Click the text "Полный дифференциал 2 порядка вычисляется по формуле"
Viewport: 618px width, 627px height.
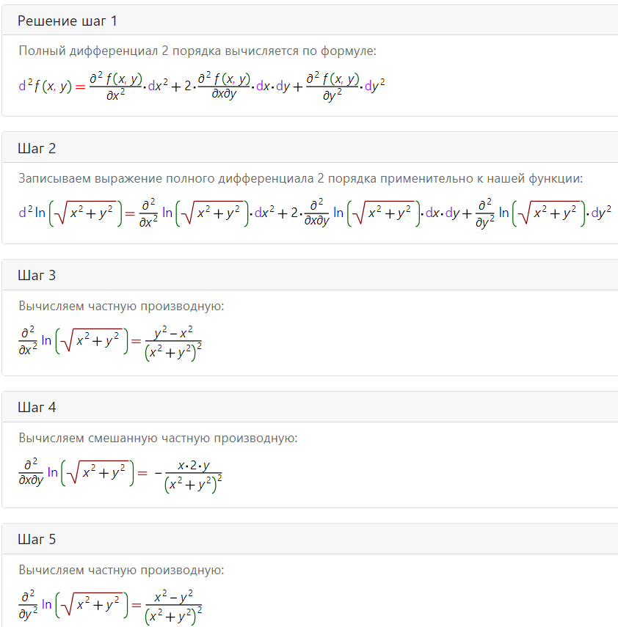(x=197, y=51)
